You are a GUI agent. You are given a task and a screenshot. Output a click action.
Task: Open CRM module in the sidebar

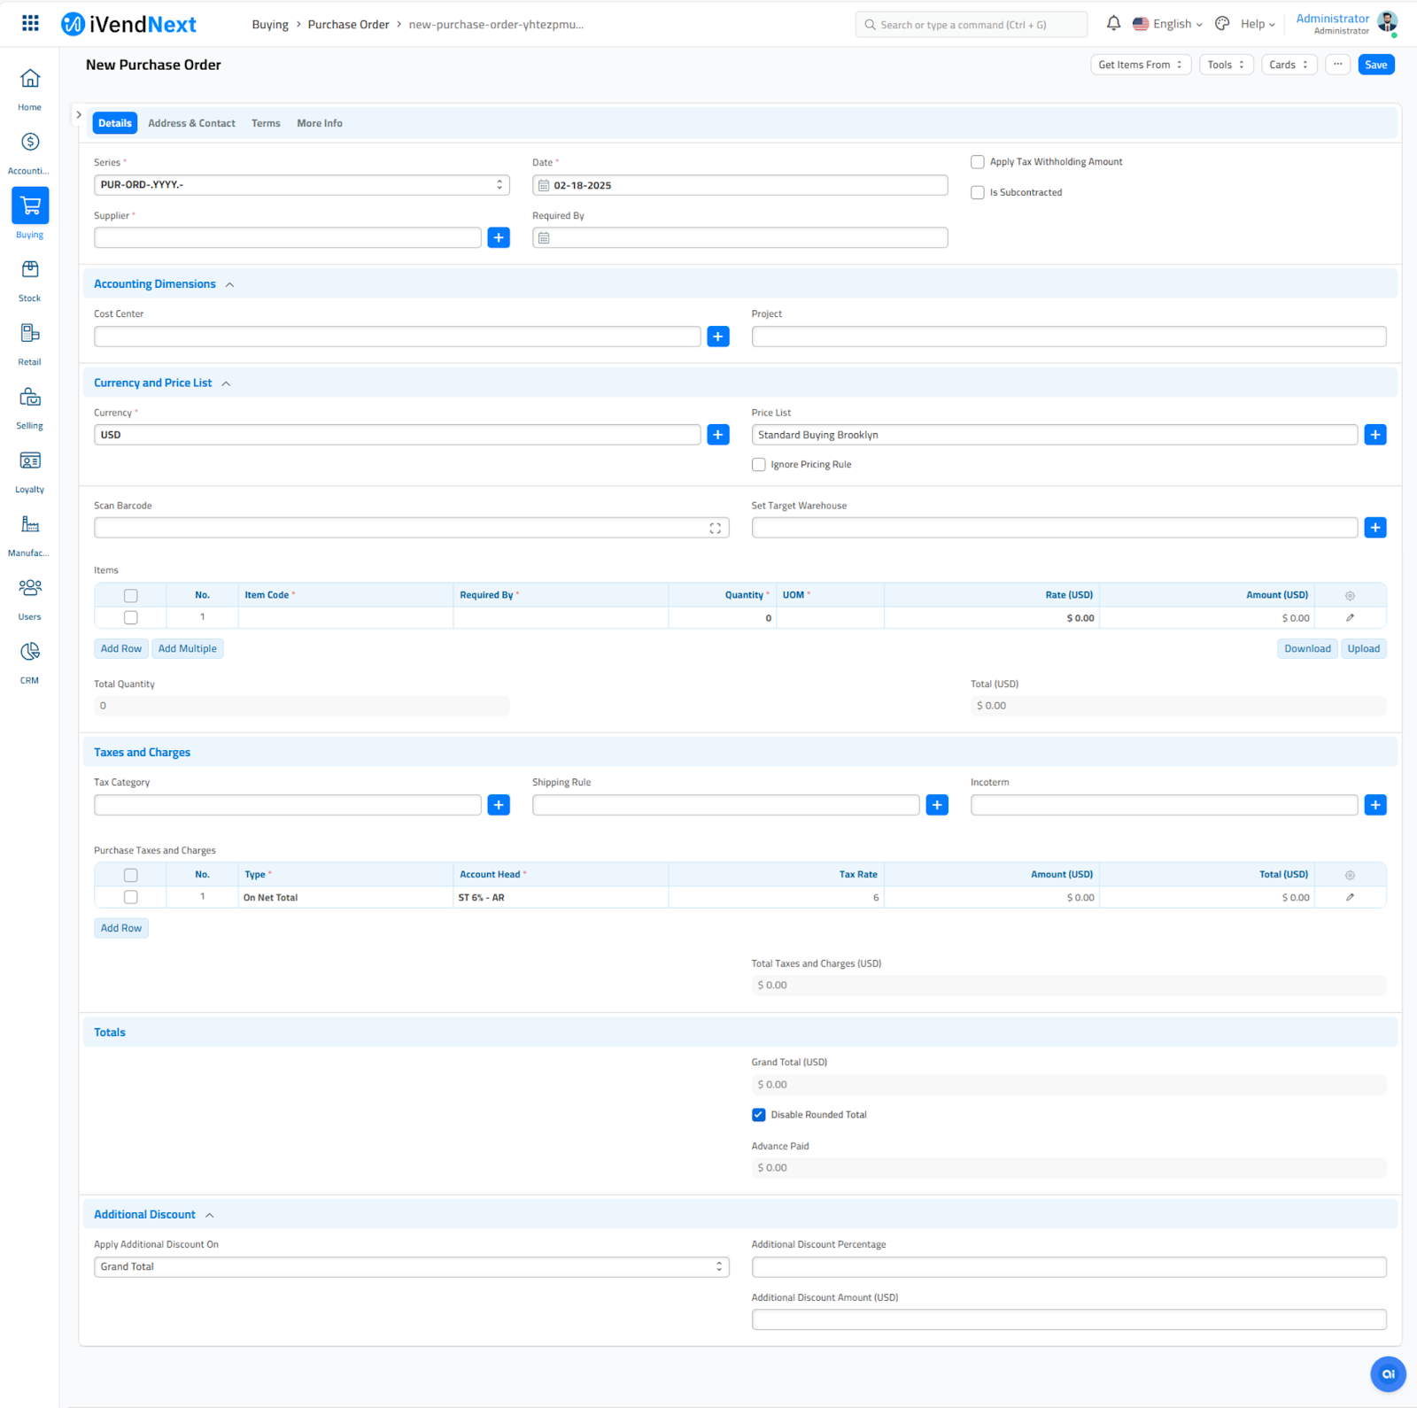point(30,663)
